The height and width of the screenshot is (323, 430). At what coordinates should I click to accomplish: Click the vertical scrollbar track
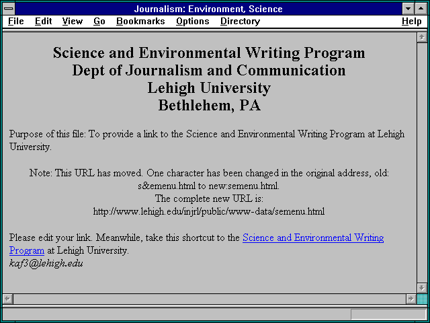[422, 163]
